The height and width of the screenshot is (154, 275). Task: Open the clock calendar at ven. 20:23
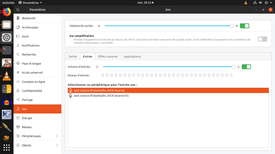tap(145, 3)
